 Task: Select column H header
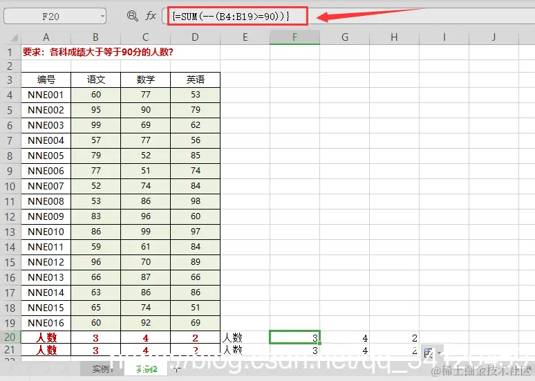(x=395, y=37)
